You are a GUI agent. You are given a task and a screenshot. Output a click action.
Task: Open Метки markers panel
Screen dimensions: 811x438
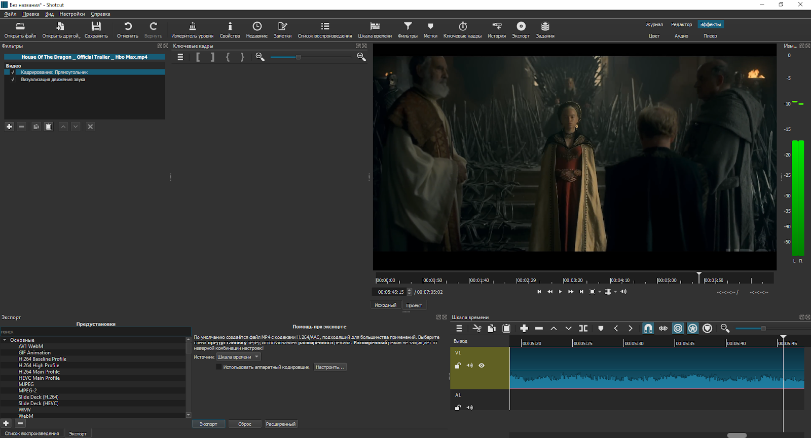[430, 30]
